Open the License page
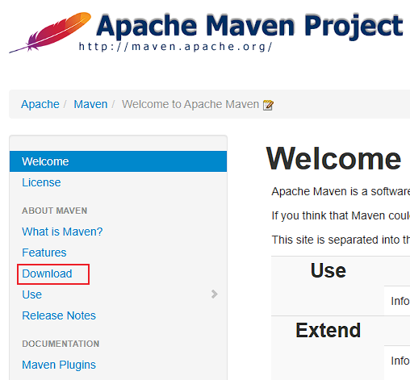 (41, 182)
